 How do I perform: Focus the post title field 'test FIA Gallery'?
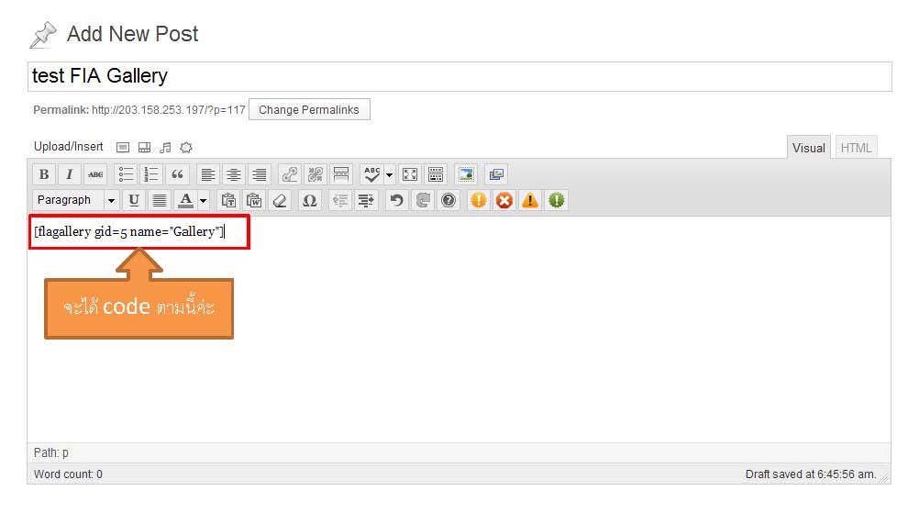click(459, 76)
